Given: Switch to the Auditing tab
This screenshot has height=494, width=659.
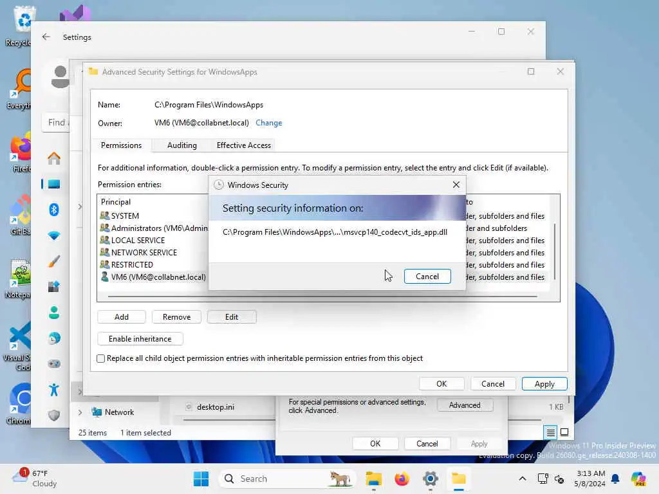Looking at the screenshot, I should pos(181,145).
